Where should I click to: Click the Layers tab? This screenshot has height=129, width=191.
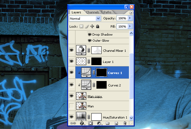[76, 12]
